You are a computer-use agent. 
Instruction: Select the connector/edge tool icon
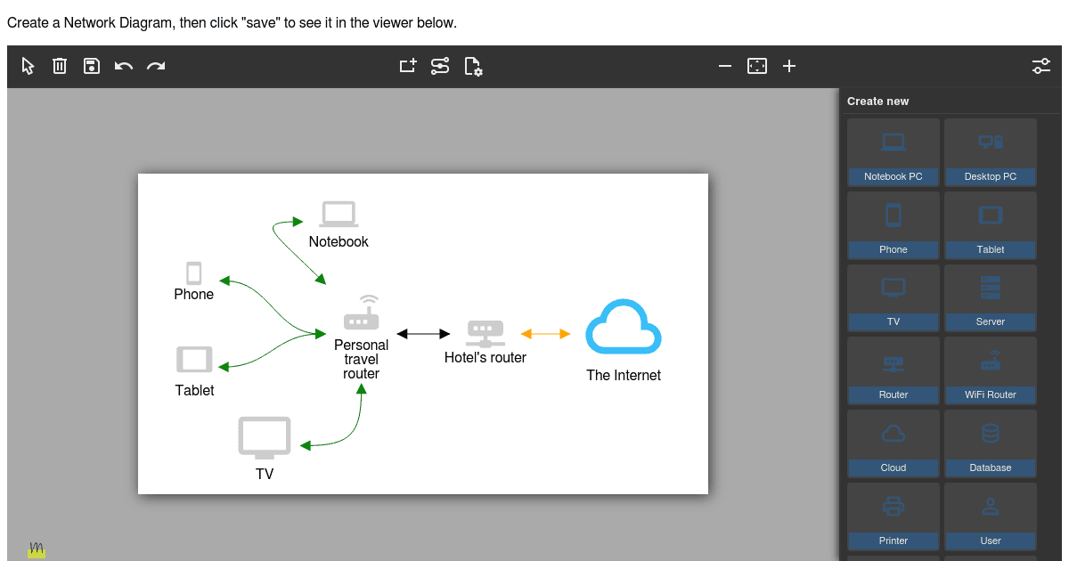click(x=439, y=66)
